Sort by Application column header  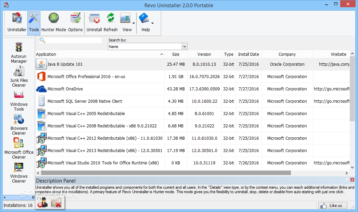pyautogui.click(x=100, y=54)
